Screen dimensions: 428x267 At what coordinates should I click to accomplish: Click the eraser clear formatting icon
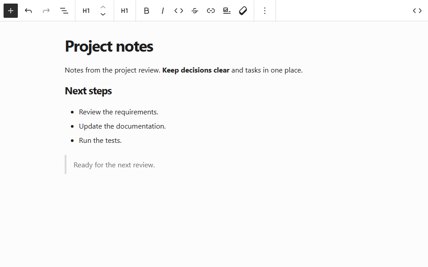click(243, 11)
